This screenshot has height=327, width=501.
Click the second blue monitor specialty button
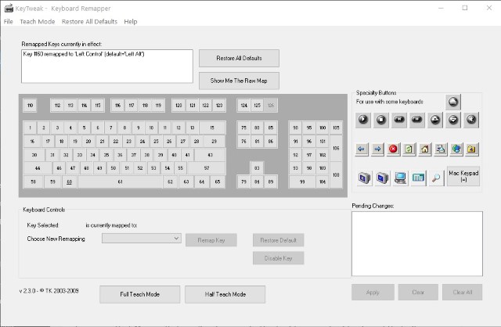[x=383, y=178]
